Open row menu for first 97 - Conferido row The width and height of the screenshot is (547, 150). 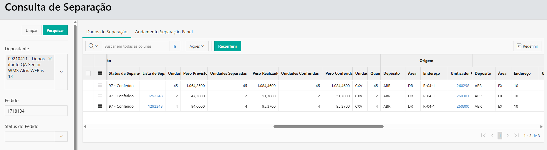tap(100, 86)
